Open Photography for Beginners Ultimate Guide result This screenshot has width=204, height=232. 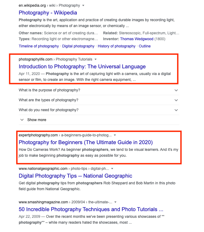pos(86,142)
